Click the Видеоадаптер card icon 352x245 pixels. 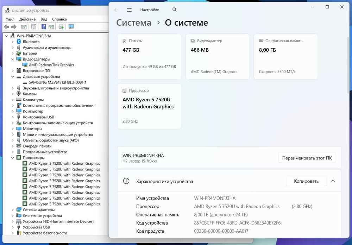(x=193, y=41)
